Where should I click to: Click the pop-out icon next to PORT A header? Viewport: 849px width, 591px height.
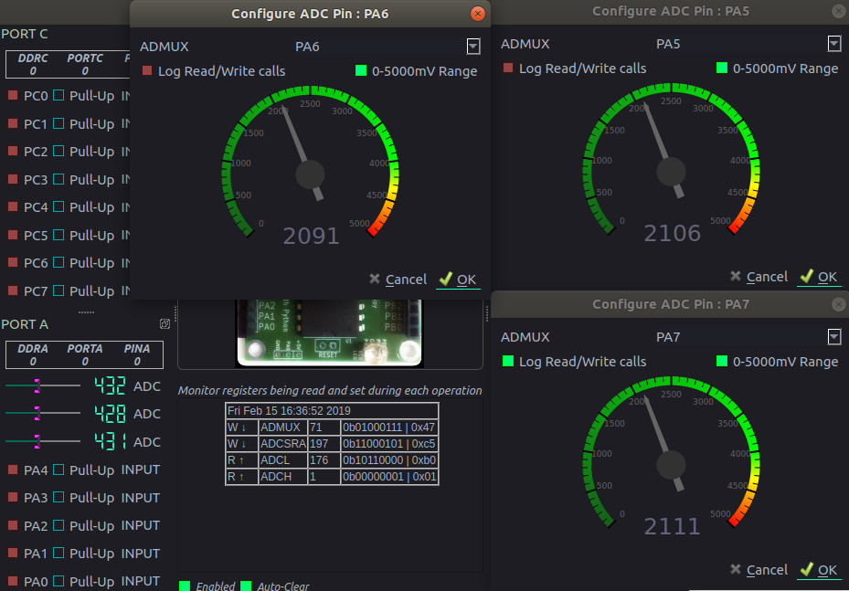coord(164,322)
